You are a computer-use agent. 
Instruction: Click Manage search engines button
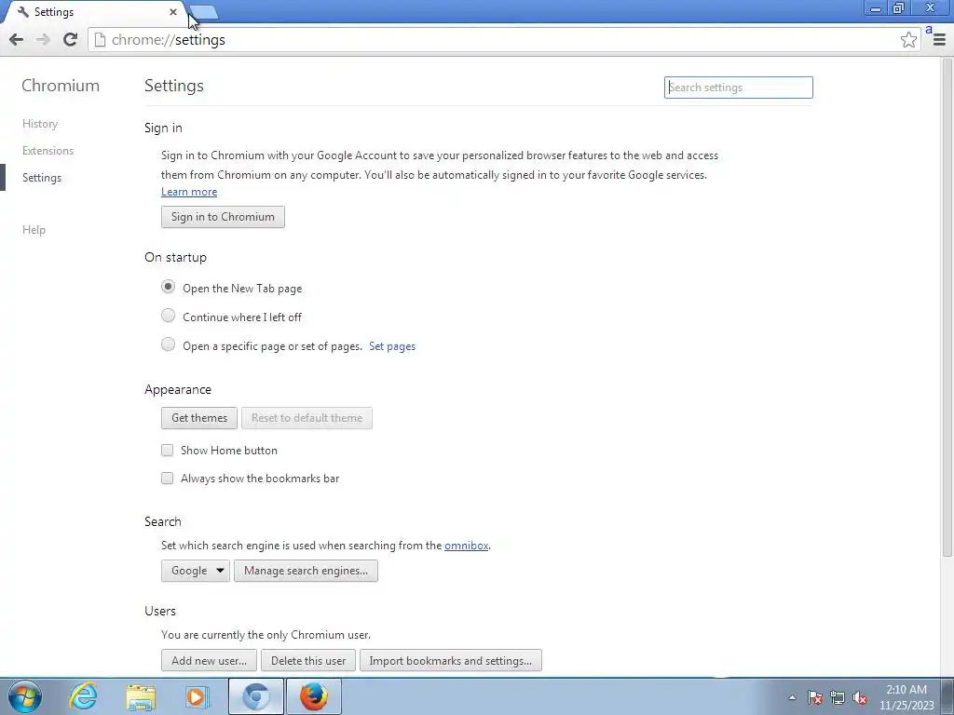pos(306,571)
